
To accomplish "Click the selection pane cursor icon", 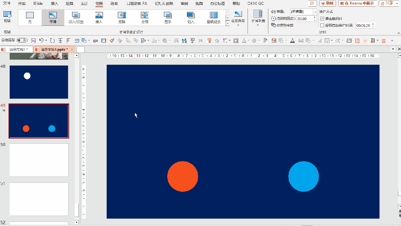I will pyautogui.click(x=209, y=41).
